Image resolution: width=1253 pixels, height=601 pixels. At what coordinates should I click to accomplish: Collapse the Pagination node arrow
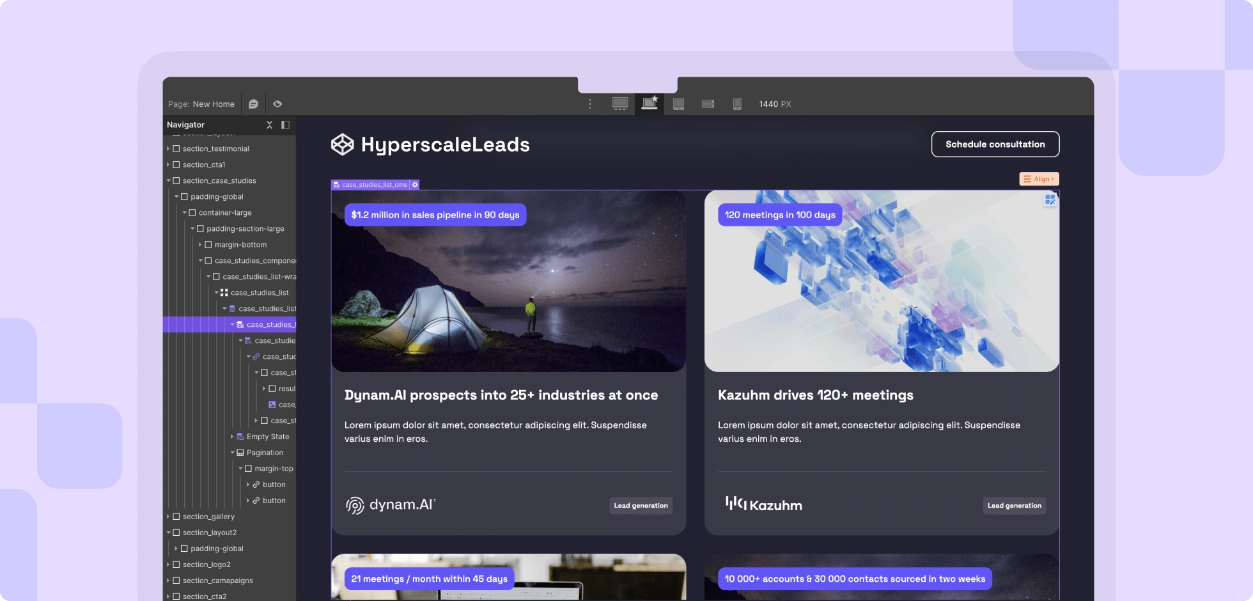click(x=232, y=453)
